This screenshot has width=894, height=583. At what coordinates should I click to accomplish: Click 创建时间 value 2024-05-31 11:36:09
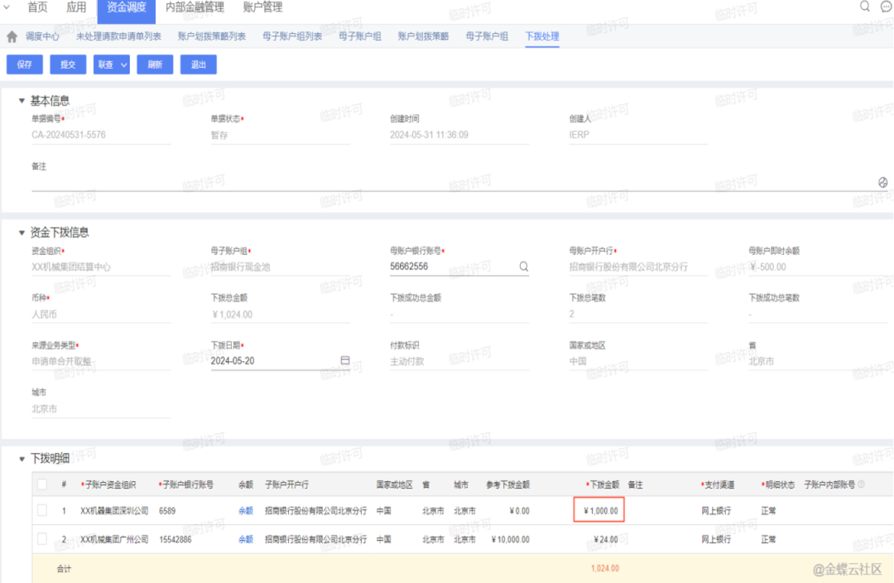point(429,135)
